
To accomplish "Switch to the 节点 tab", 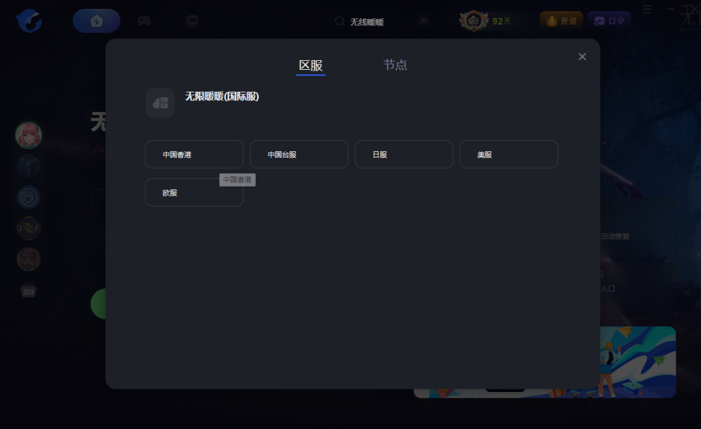I will tap(395, 64).
